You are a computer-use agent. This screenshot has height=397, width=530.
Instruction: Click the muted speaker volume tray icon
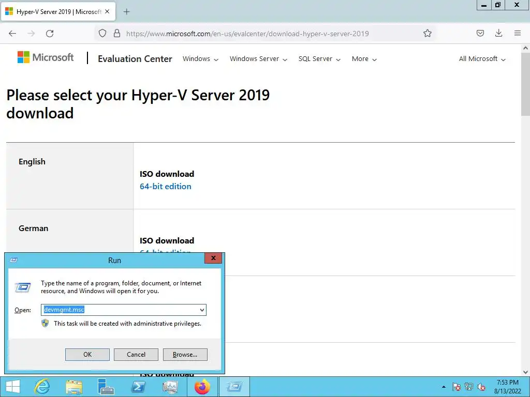point(481,387)
